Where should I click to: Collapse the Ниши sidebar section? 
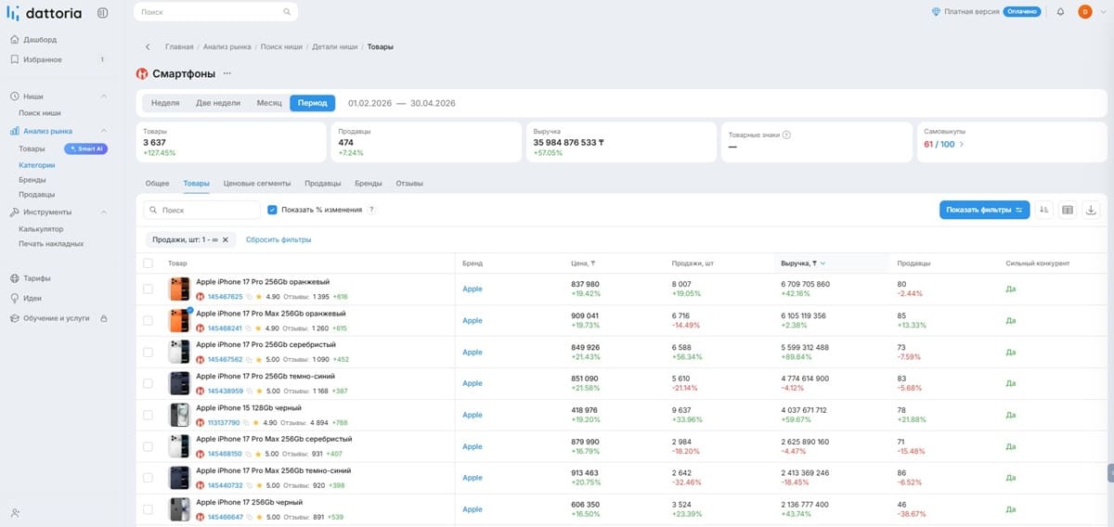104,96
